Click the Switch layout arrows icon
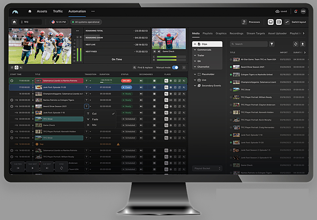 tap(287, 22)
